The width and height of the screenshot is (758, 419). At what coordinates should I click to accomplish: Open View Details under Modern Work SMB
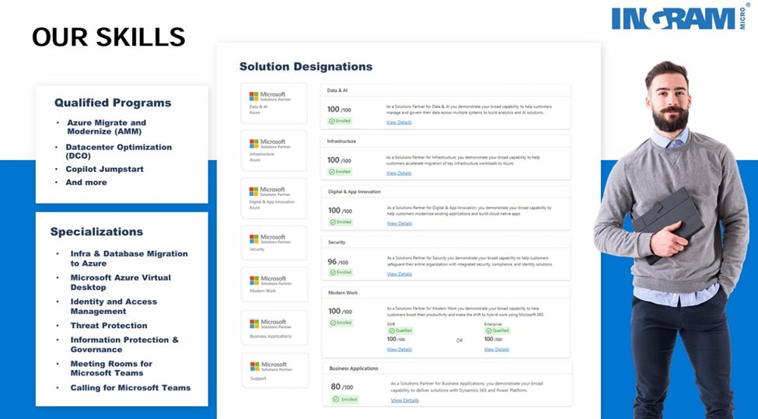point(400,349)
